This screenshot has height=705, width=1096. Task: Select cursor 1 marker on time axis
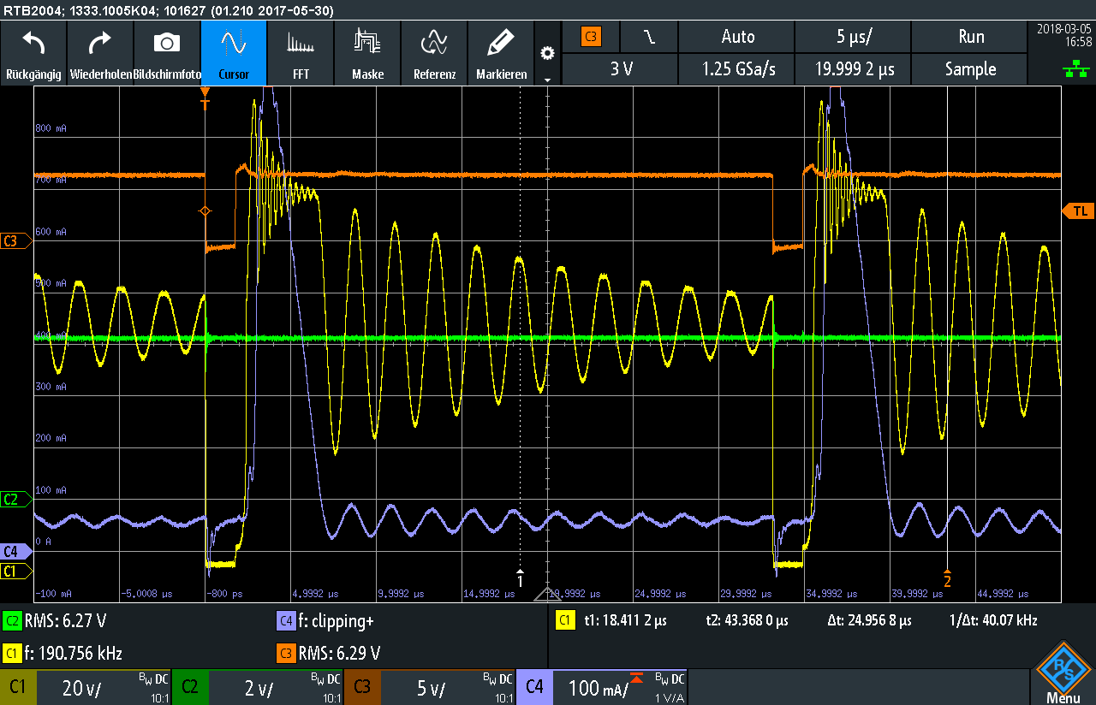[520, 577]
